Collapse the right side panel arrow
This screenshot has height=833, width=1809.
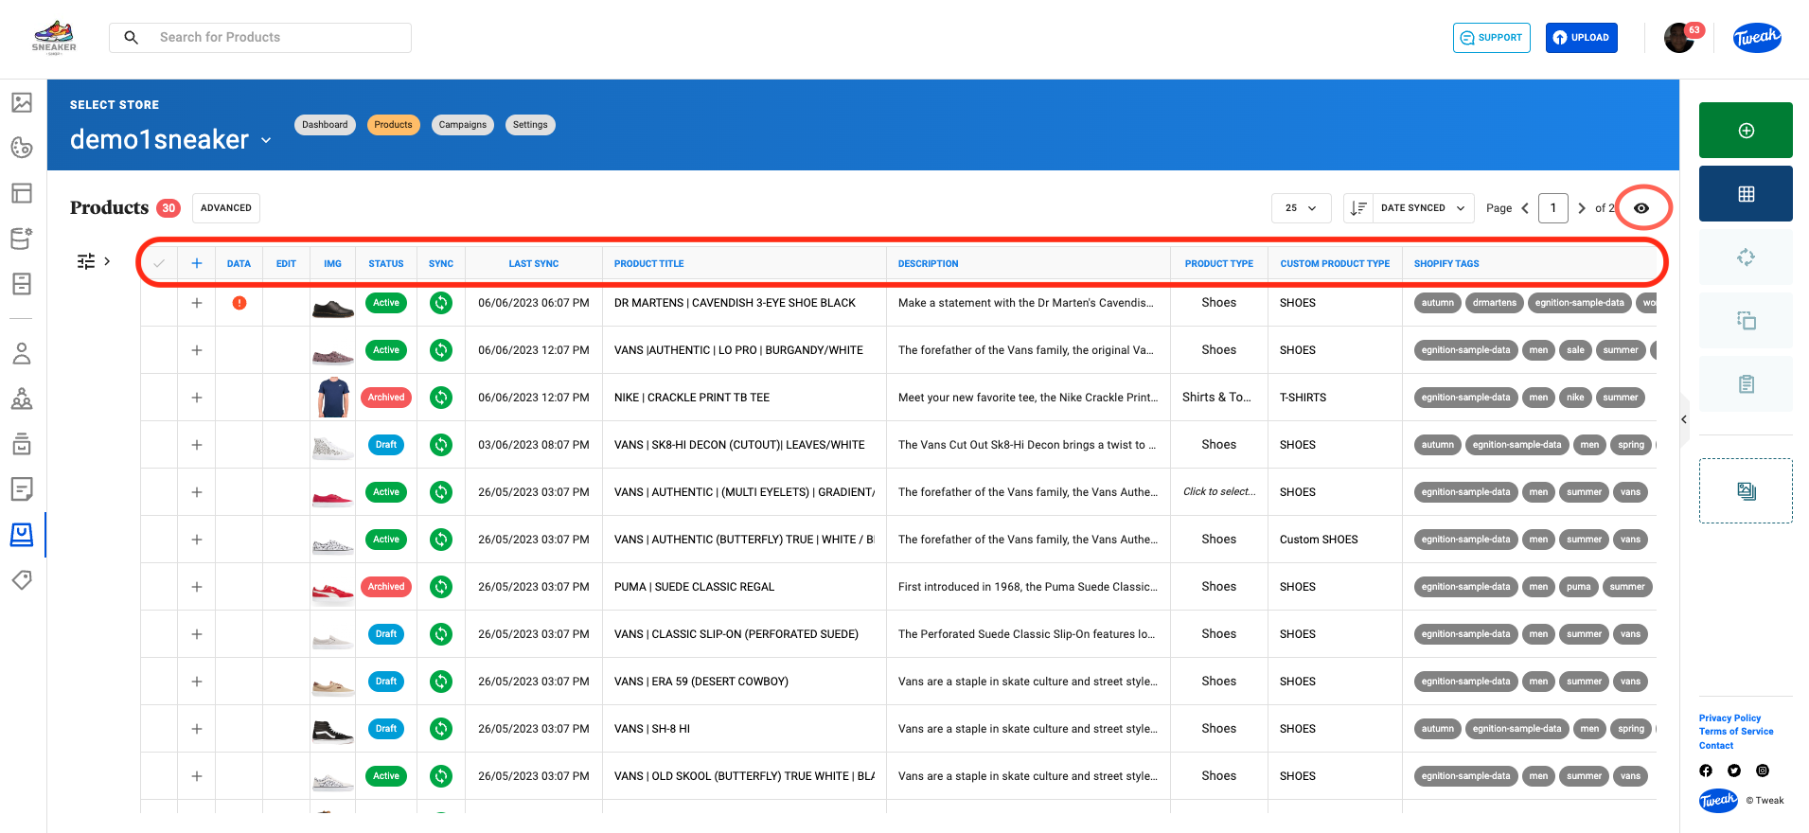(x=1684, y=419)
